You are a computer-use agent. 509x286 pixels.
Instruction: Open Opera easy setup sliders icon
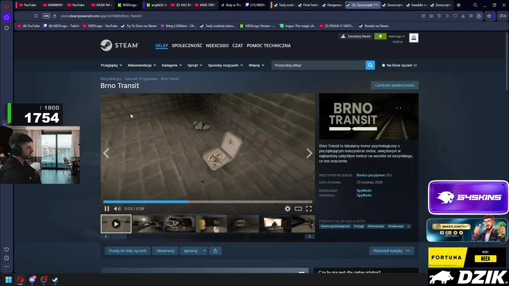pos(471,16)
